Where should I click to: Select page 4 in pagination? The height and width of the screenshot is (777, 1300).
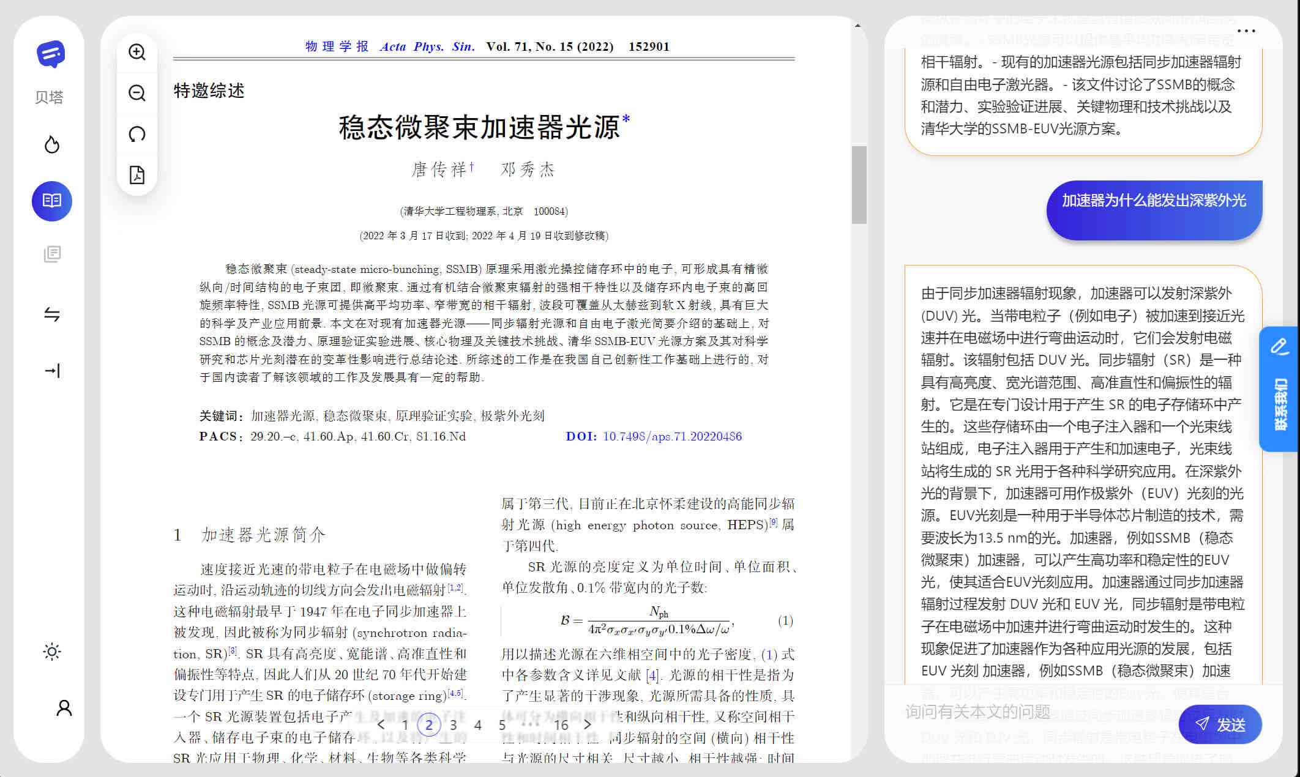click(478, 725)
